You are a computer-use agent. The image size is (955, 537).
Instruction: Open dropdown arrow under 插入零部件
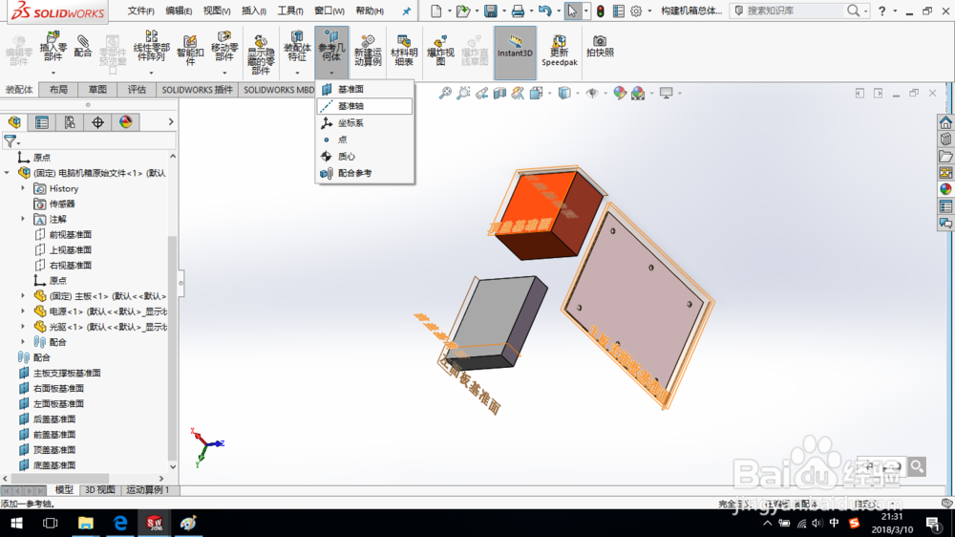[53, 74]
